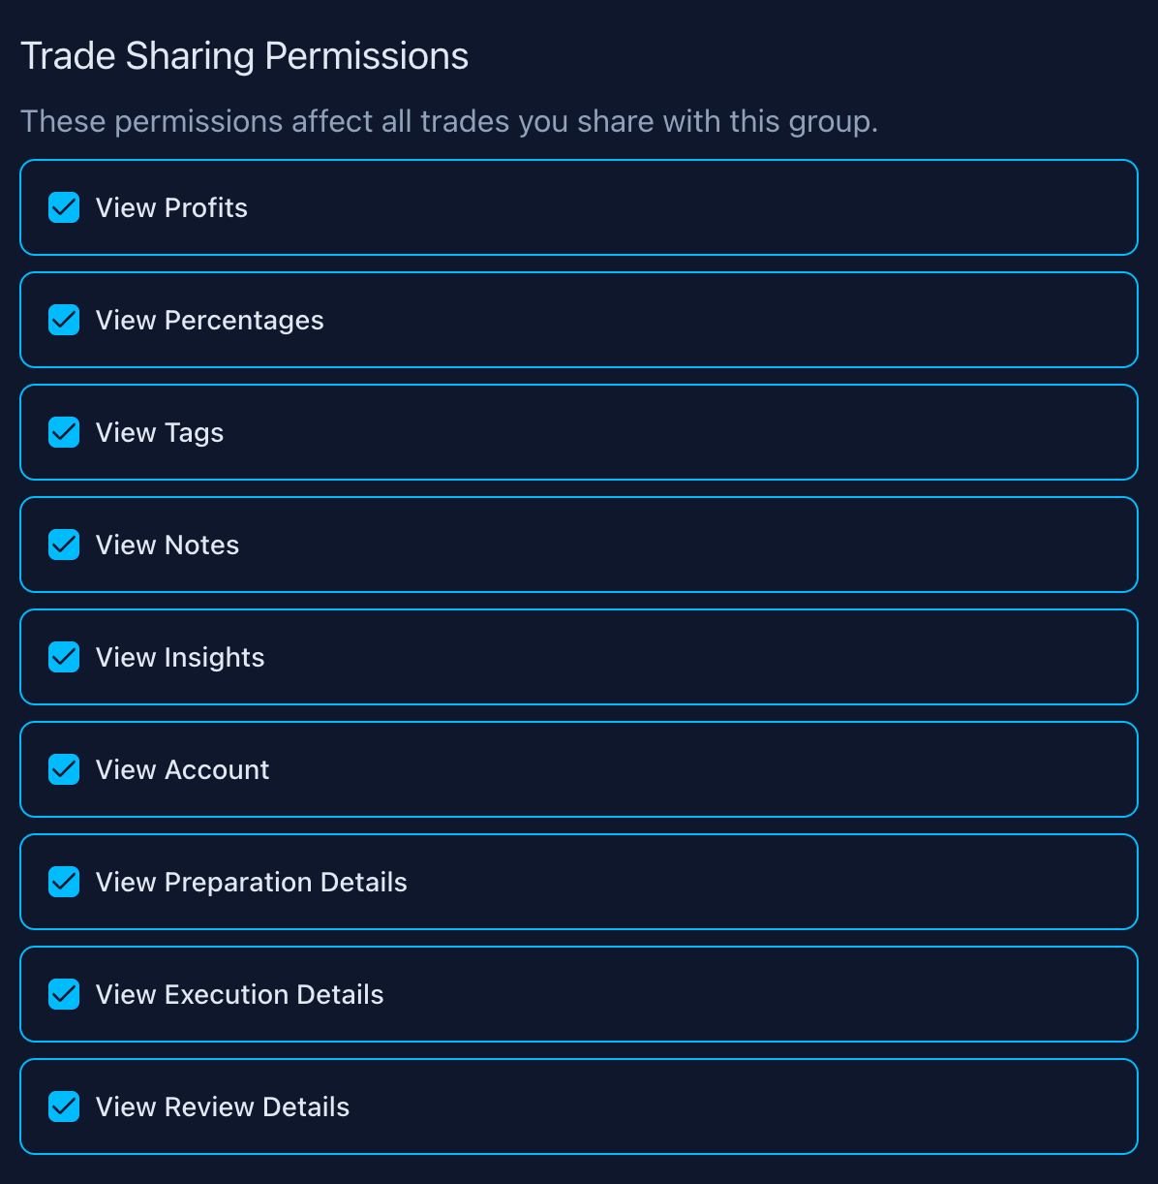Select the "View Execution Details" label text

click(239, 995)
